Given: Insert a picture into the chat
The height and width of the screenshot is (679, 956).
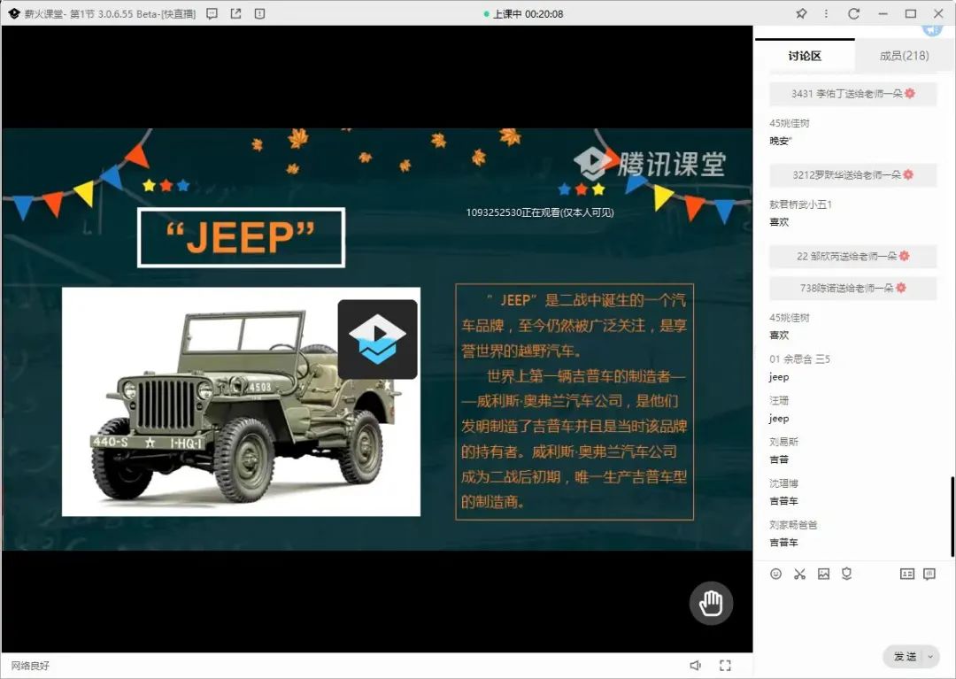Looking at the screenshot, I should point(824,574).
